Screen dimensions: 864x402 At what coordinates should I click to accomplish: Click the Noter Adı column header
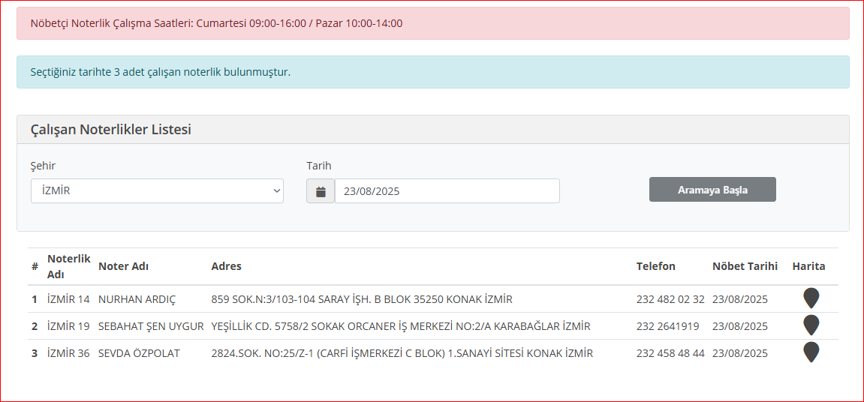[x=123, y=266]
